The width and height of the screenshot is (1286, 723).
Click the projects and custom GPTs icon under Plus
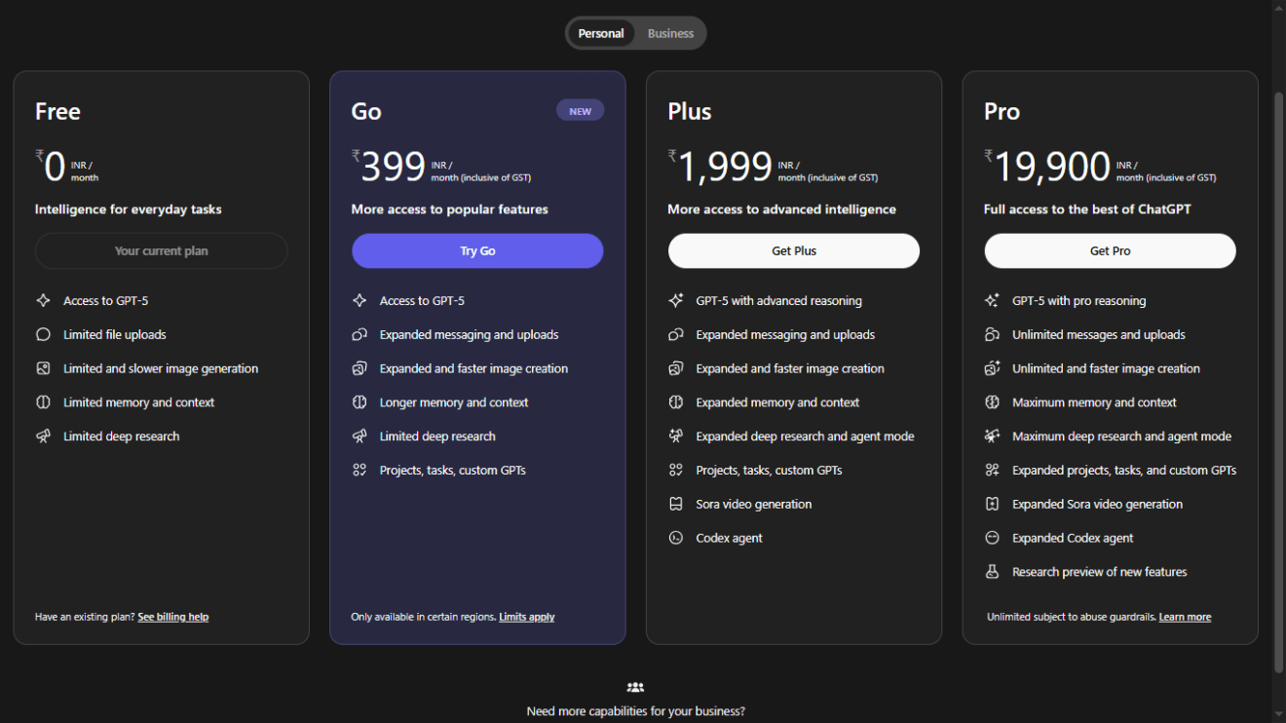[x=676, y=470]
